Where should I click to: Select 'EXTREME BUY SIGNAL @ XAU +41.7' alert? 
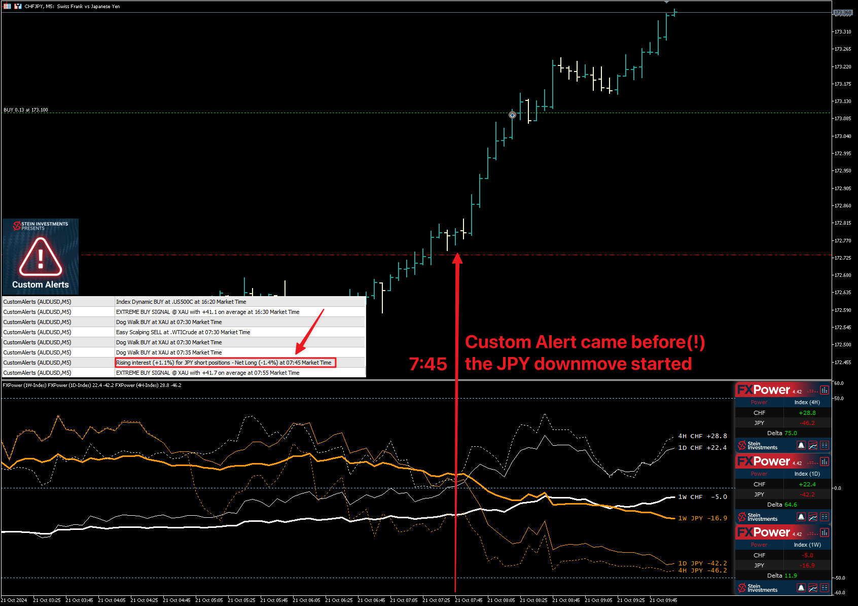pos(184,373)
